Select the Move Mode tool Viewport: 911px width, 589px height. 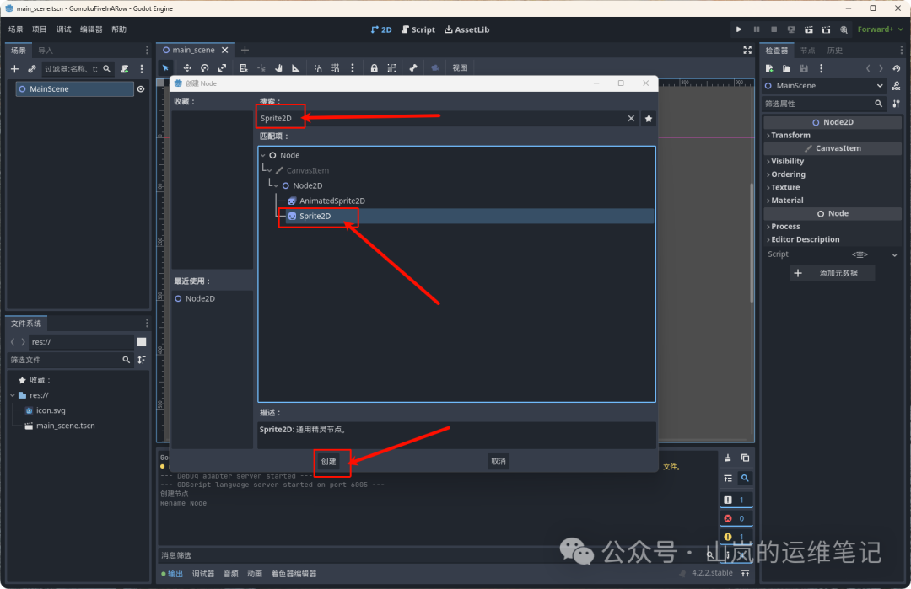(x=187, y=68)
